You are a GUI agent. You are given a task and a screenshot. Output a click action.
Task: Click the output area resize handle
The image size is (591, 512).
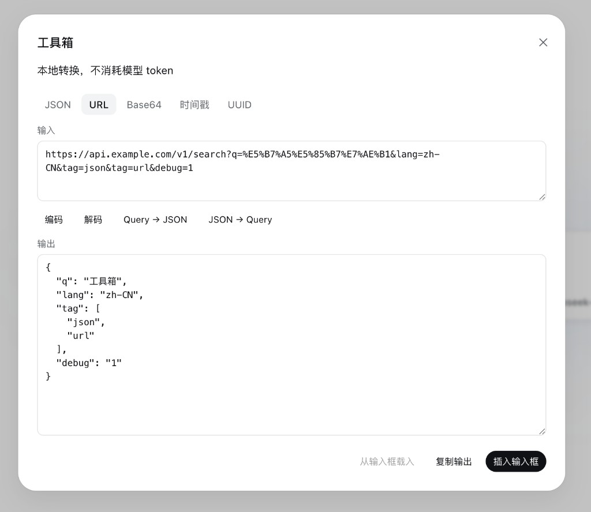point(542,431)
